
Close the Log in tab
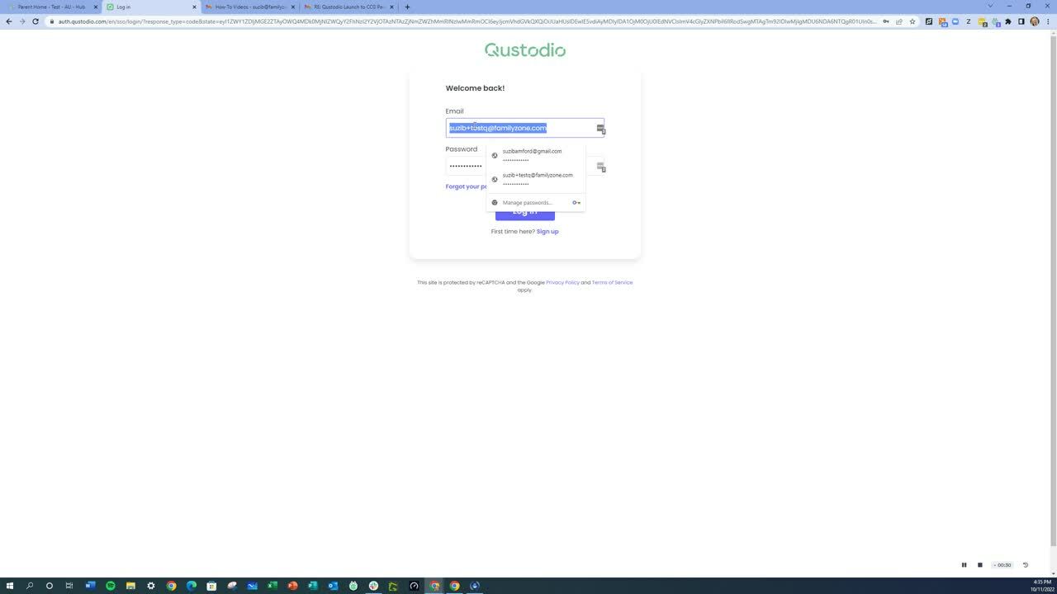(194, 7)
